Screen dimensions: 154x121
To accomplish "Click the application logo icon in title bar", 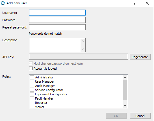I will click(x=3, y=3).
